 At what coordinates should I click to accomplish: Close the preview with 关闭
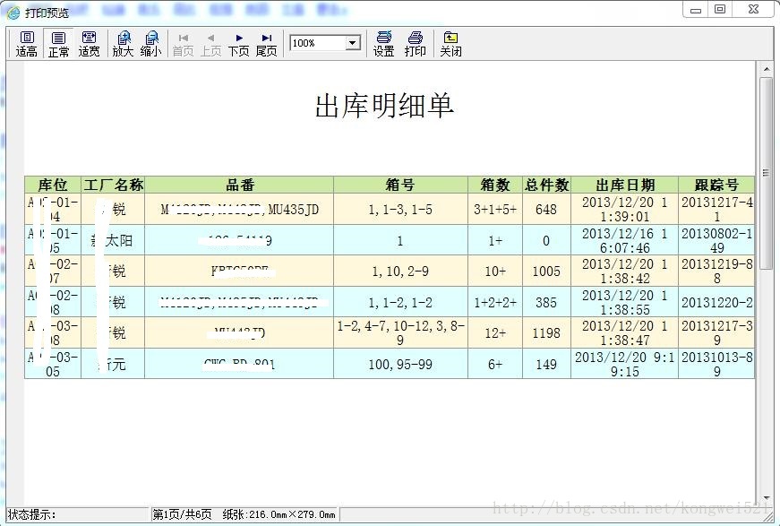(450, 43)
